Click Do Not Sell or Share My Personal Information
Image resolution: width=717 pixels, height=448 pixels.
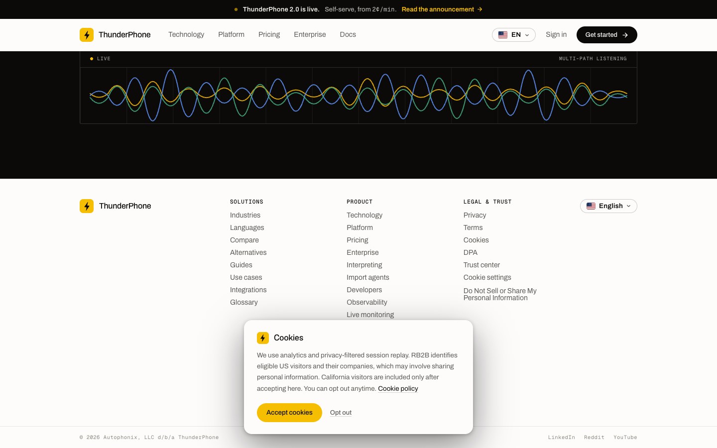500,294
